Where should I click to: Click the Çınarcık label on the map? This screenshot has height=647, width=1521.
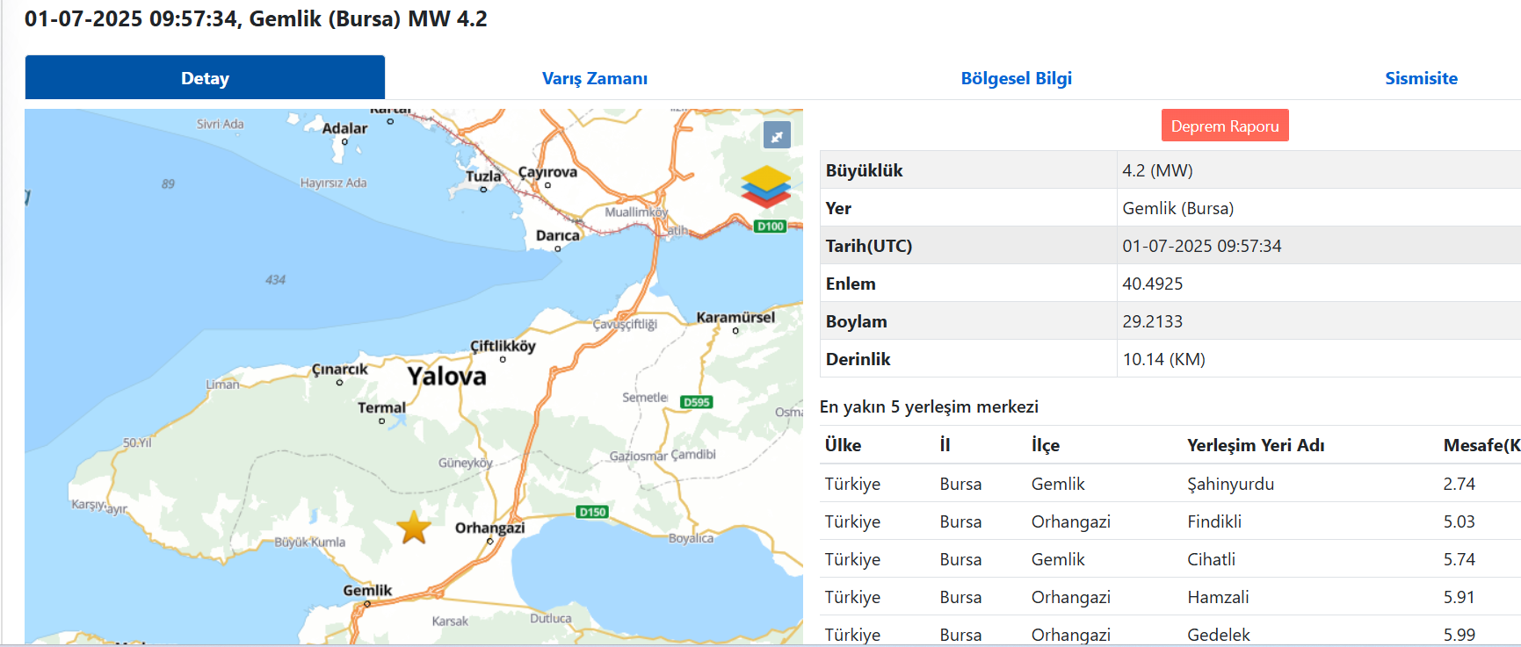click(340, 369)
